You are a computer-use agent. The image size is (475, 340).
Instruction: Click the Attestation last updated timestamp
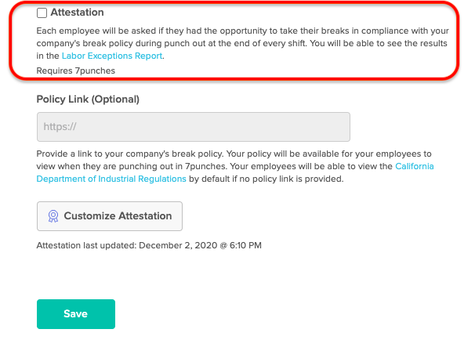pos(149,245)
